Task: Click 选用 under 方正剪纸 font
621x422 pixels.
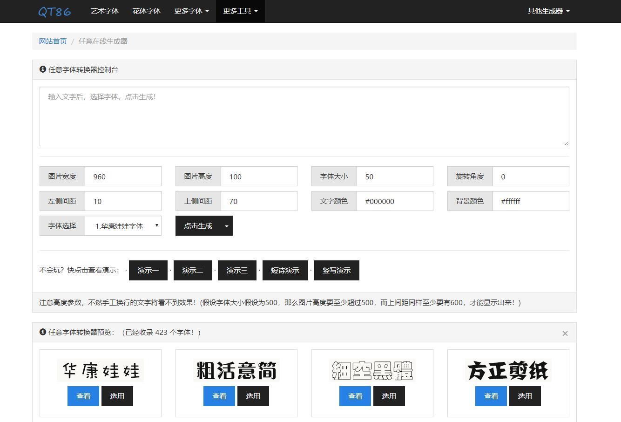Action: tap(525, 396)
